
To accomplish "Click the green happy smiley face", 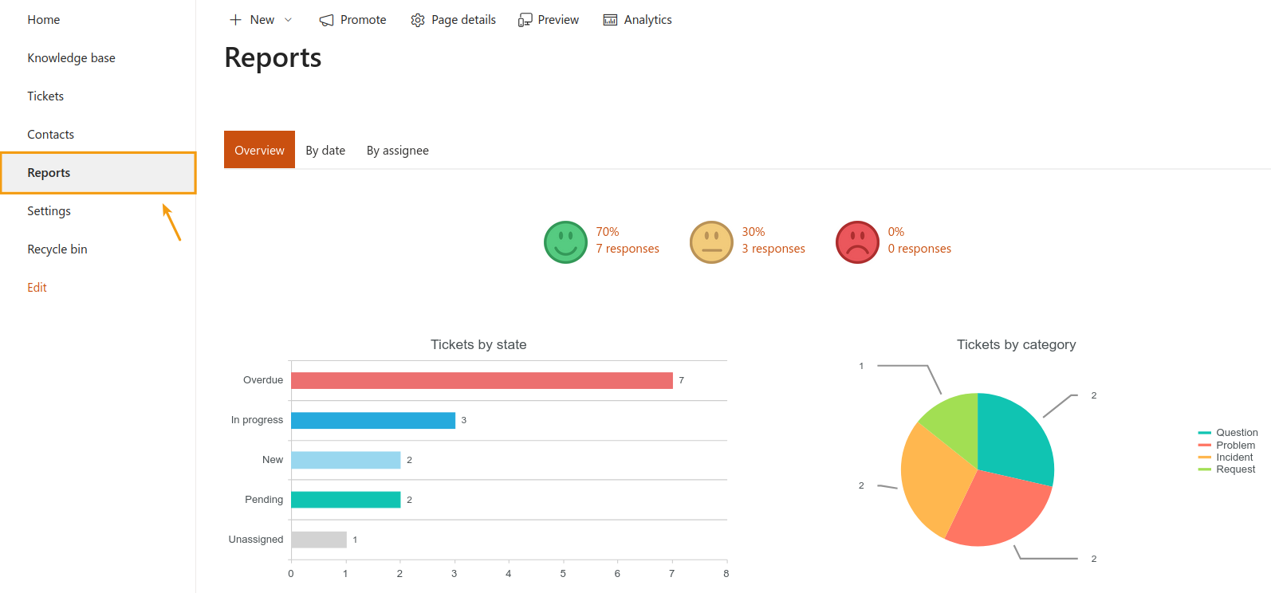I will (x=565, y=242).
